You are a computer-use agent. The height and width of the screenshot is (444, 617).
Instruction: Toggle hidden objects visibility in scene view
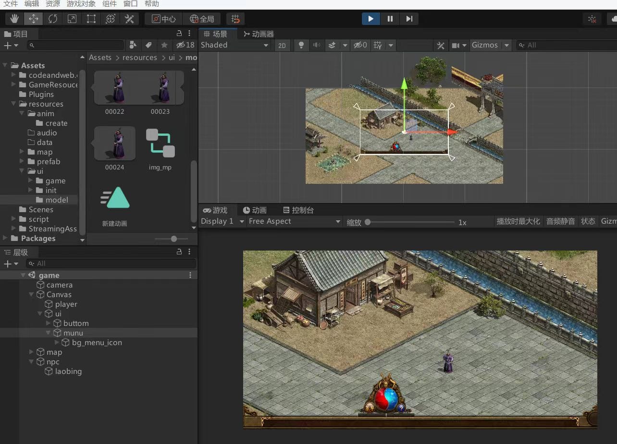click(x=360, y=45)
